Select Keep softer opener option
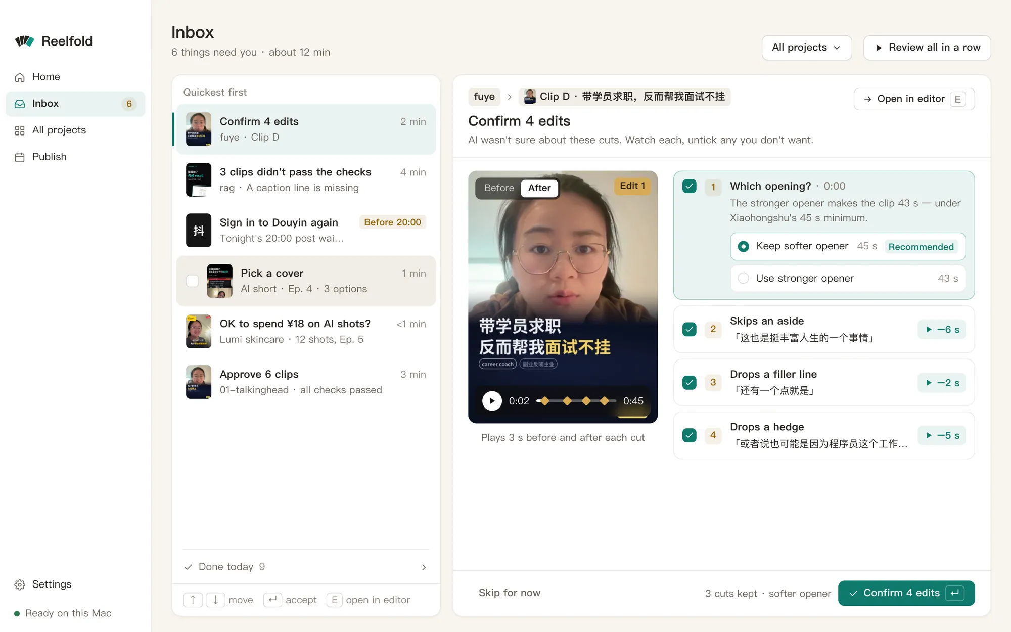 pyautogui.click(x=848, y=247)
